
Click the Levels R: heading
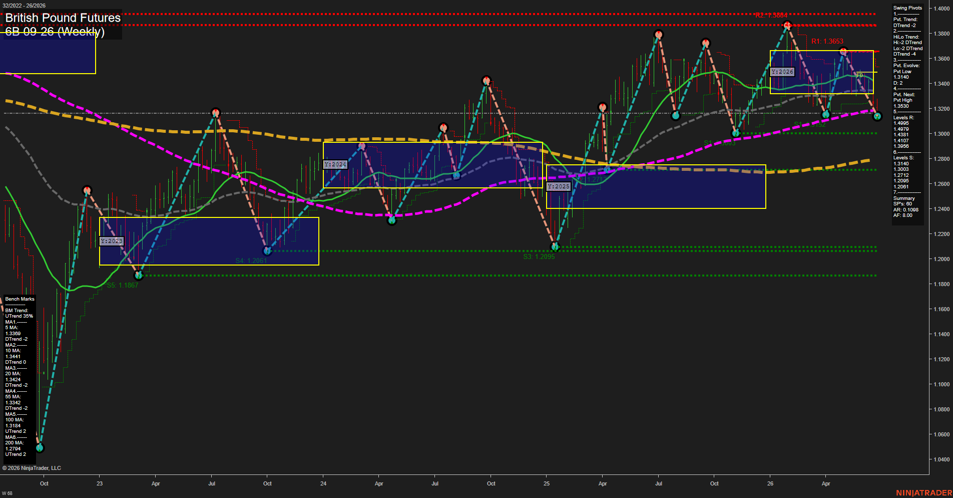(x=903, y=118)
